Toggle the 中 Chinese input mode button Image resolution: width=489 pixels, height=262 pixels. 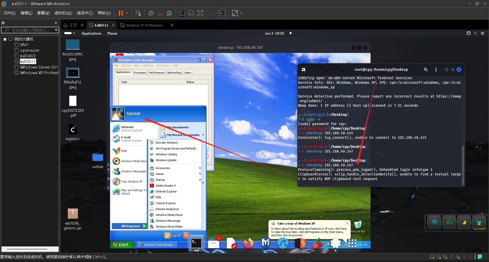pos(434,222)
